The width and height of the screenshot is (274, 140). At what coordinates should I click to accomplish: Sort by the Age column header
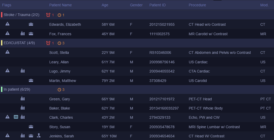pyautogui.click(x=105, y=5)
